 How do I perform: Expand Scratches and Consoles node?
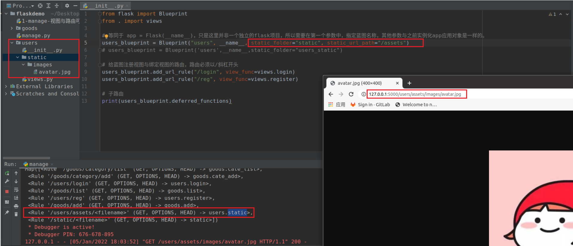click(x=6, y=94)
